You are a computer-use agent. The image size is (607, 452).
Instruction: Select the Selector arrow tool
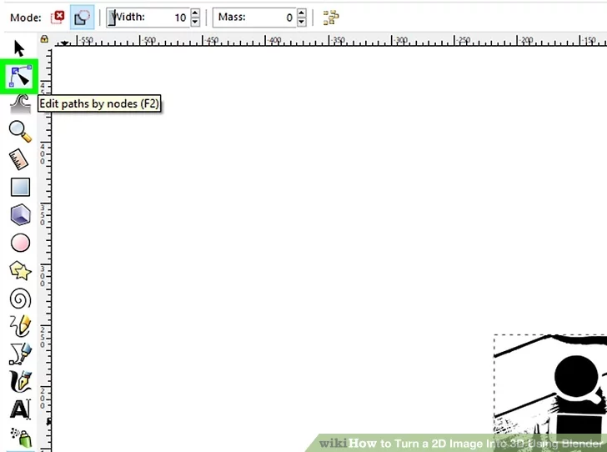(x=19, y=48)
